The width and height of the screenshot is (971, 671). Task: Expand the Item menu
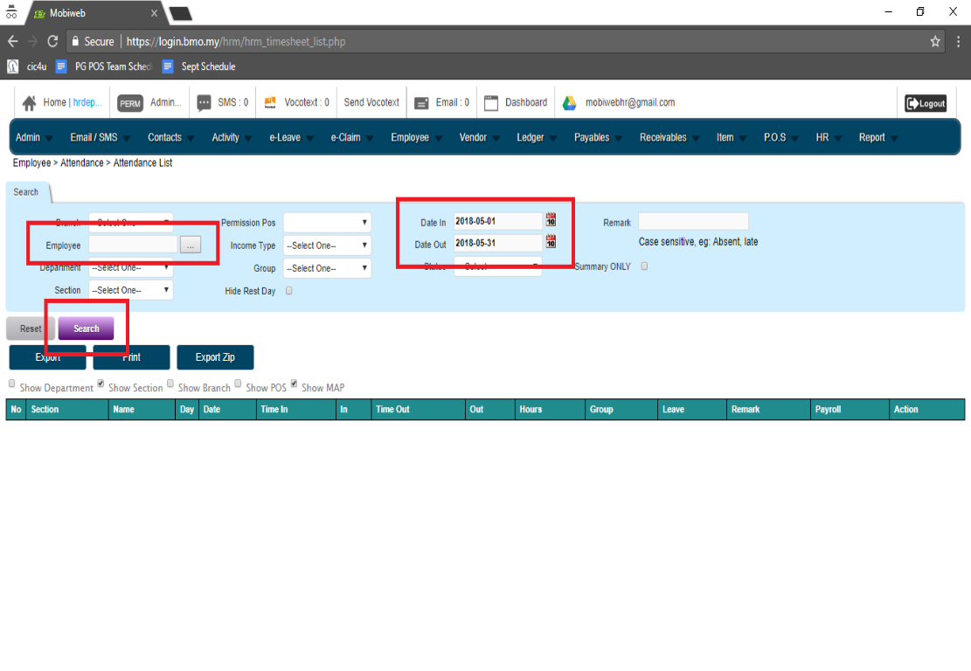coord(731,137)
